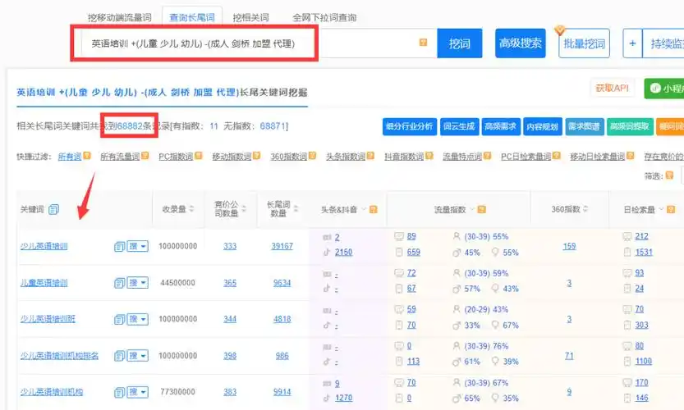Open 需求图谱 tool

[584, 126]
